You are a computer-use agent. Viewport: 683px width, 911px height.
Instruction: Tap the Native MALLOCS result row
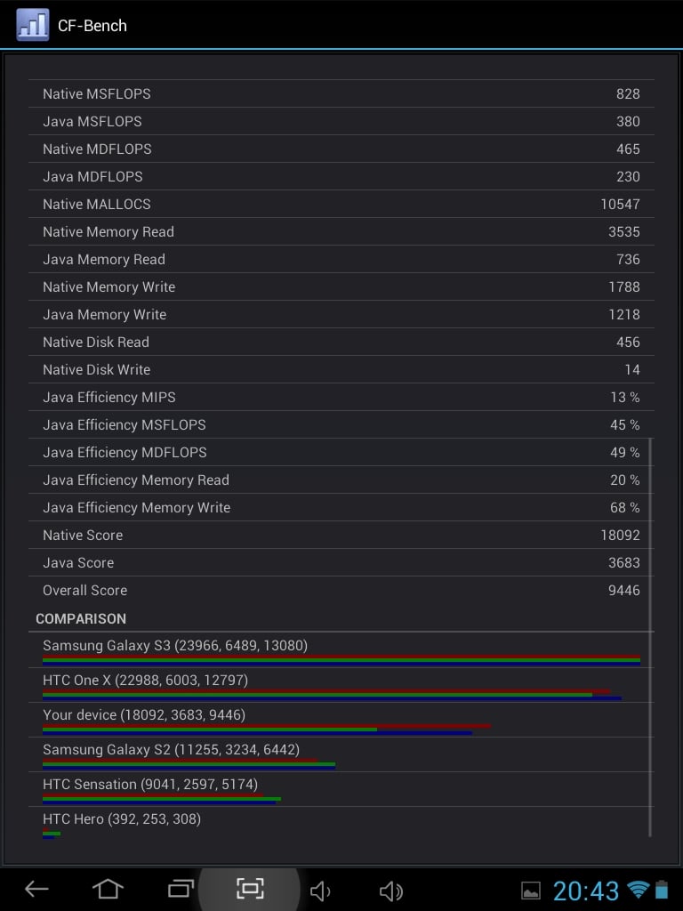(341, 204)
